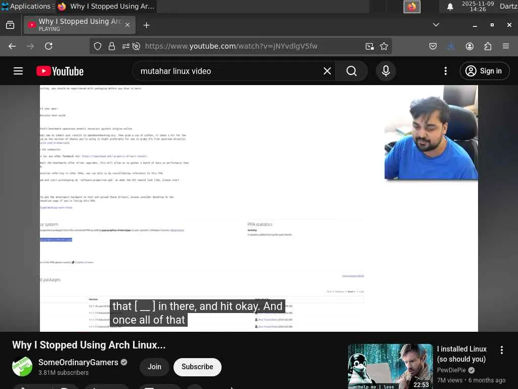The height and width of the screenshot is (389, 518).
Task: Click the Join membership button
Action: coord(154,367)
